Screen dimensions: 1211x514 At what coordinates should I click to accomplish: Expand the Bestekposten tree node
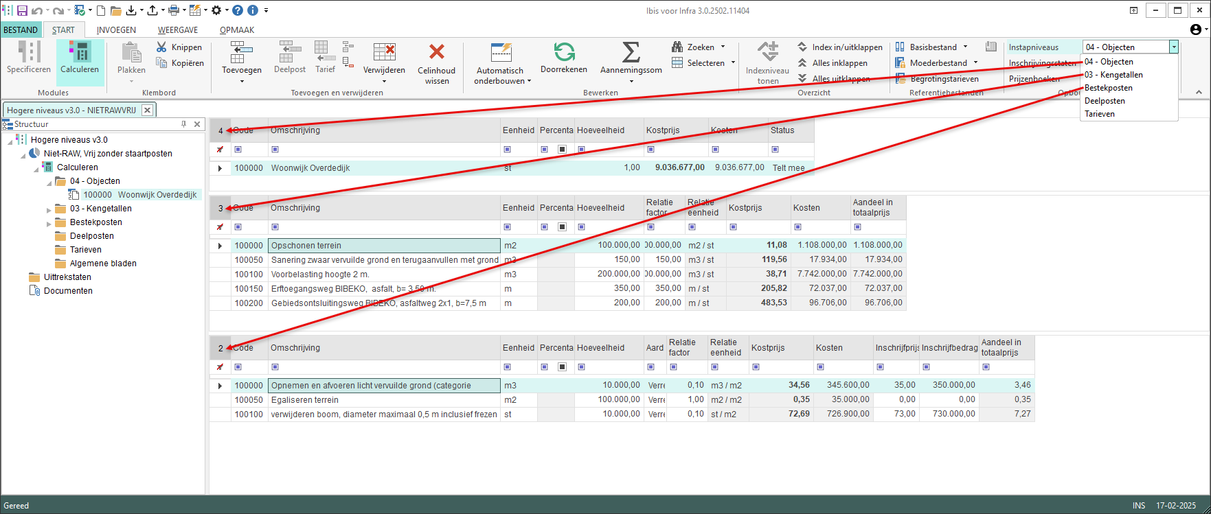(49, 223)
